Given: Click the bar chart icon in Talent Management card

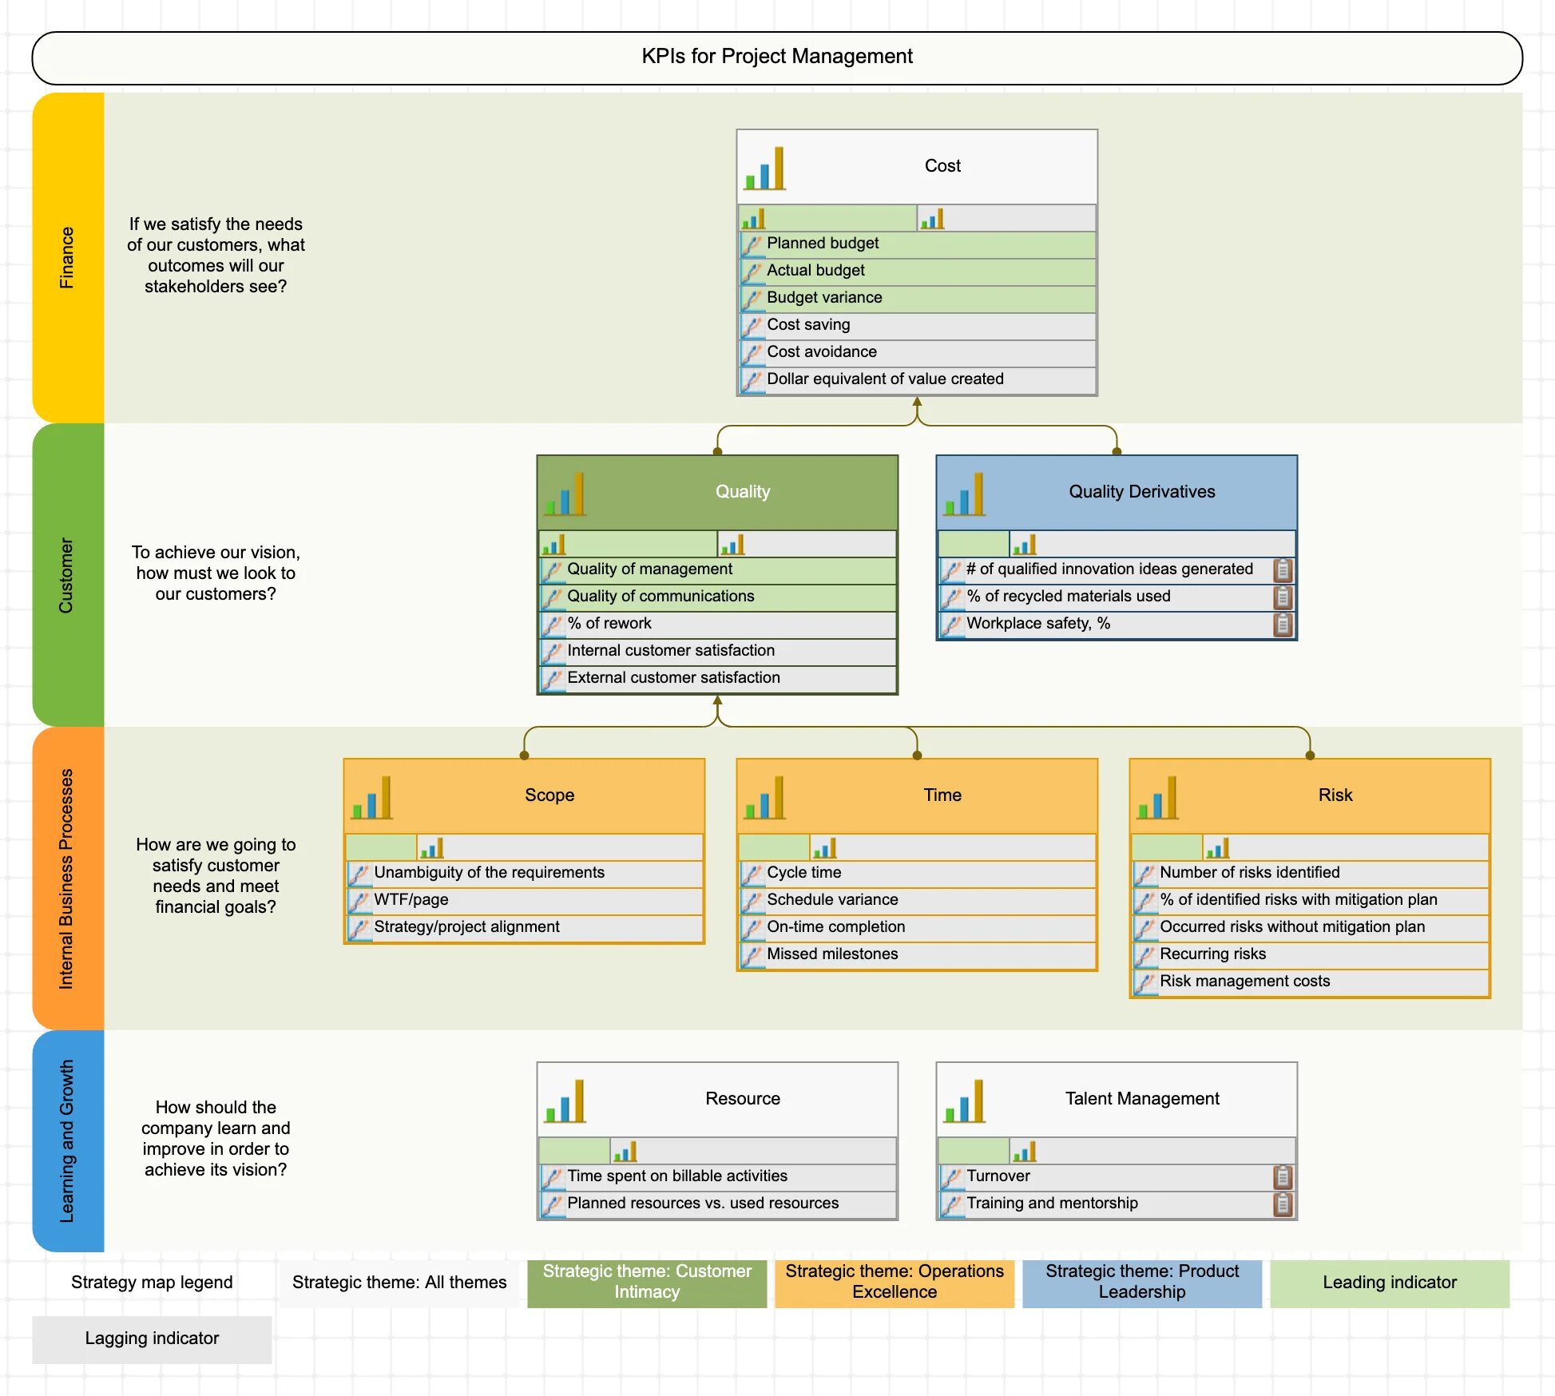Looking at the screenshot, I should pyautogui.click(x=965, y=1101).
